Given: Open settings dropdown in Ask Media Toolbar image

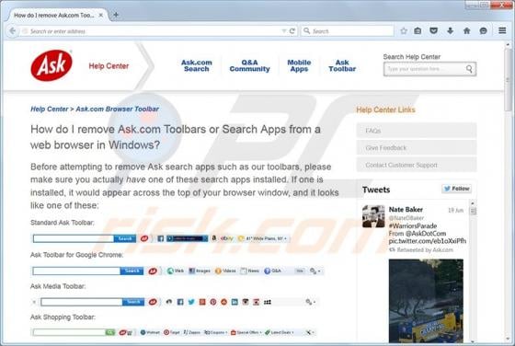Looking at the screenshot, I should pos(311,302).
